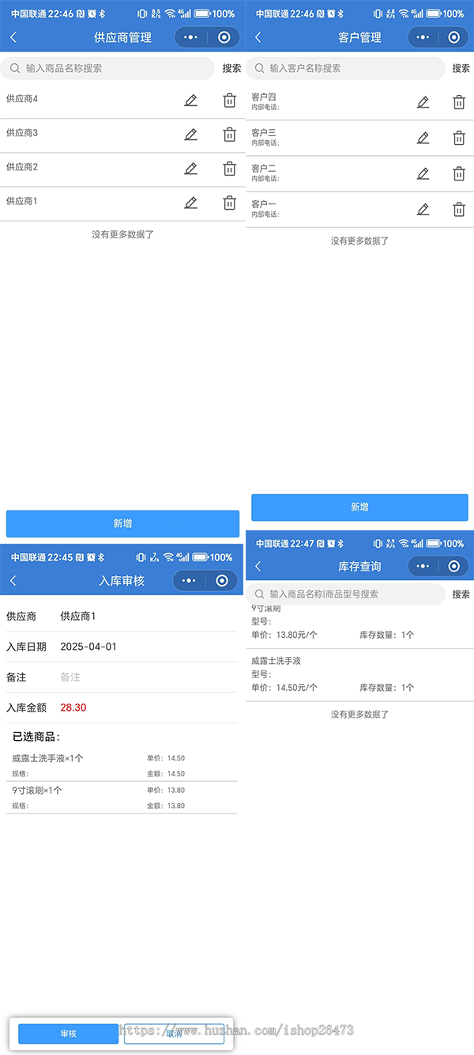This screenshot has width=474, height=1055.
Task: Select the 供应商4 list row
Action: pyautogui.click(x=122, y=101)
